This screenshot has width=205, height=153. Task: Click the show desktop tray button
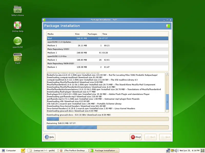point(202,150)
